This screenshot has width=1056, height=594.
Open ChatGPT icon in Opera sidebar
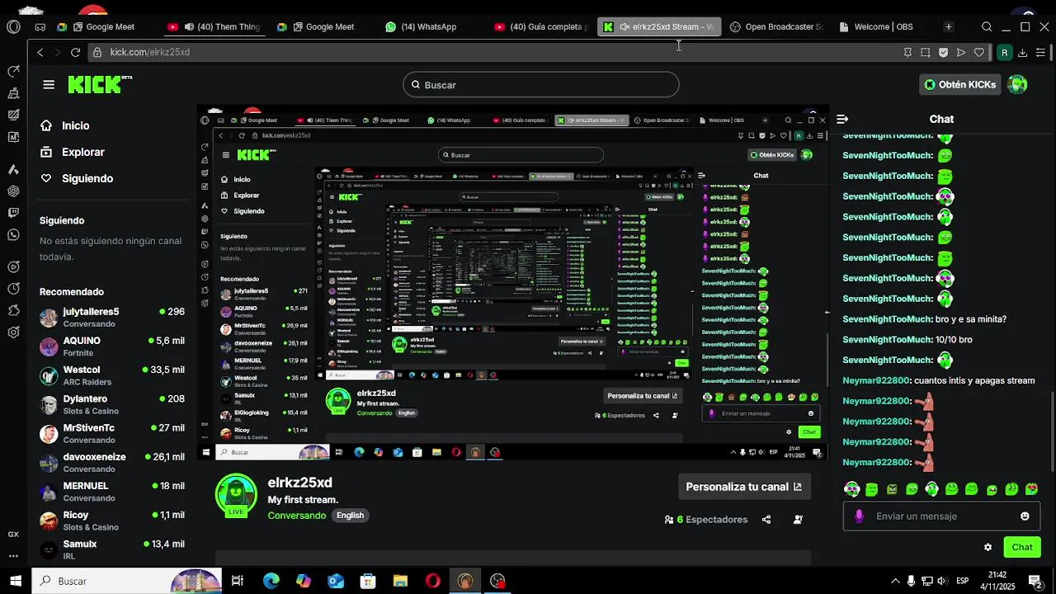[x=13, y=191]
